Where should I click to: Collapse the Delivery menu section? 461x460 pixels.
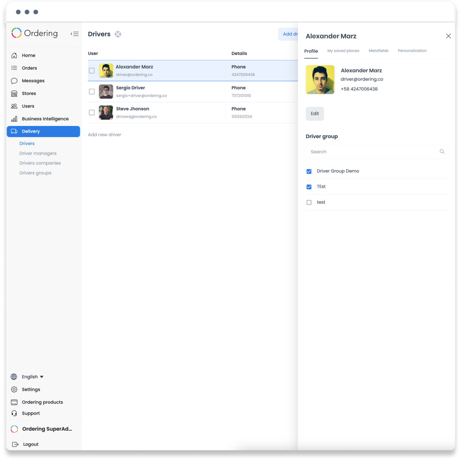point(43,131)
